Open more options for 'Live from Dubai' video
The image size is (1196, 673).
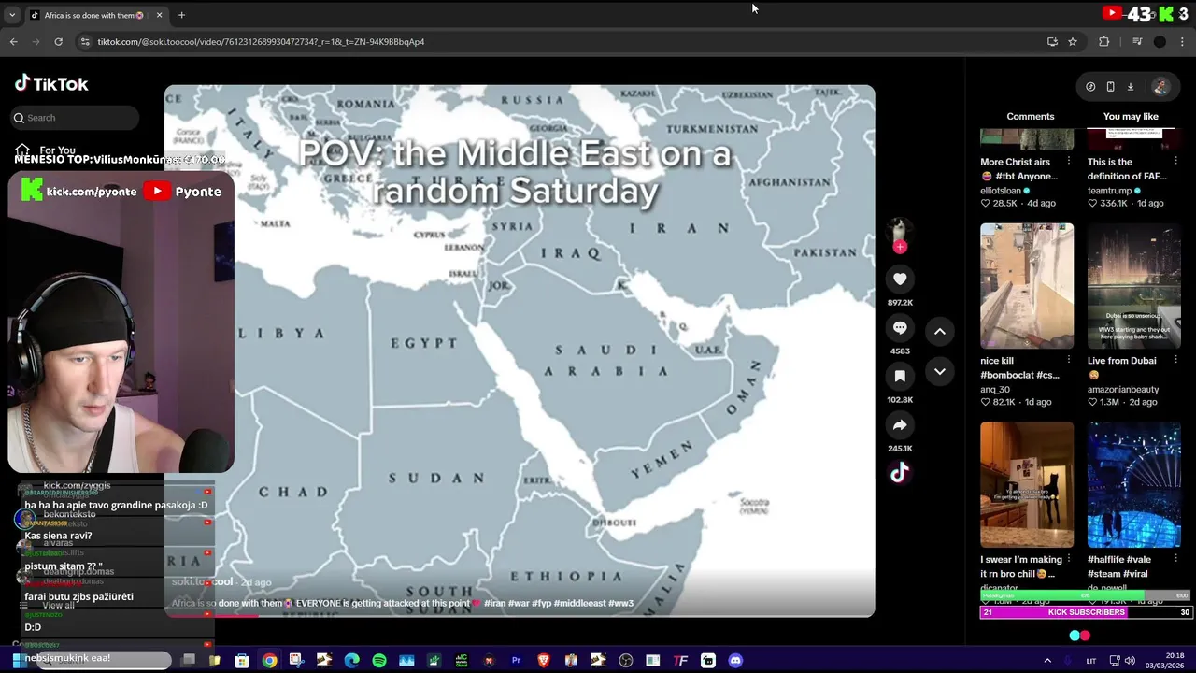[1175, 360]
